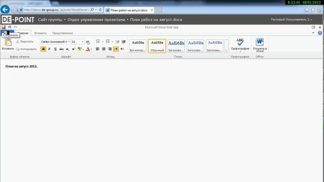Apply numbered list
The image size is (324, 182).
pos(108,41)
